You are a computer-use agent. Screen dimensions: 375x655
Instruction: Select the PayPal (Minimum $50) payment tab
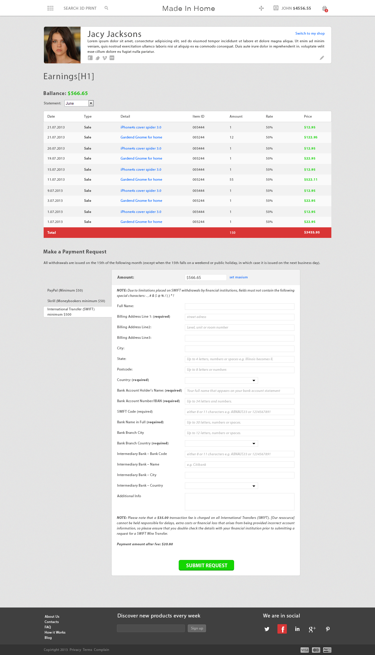point(65,290)
